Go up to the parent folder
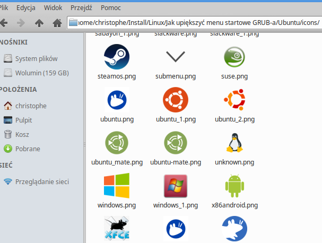This screenshot has height=243, width=322. tap(39, 23)
